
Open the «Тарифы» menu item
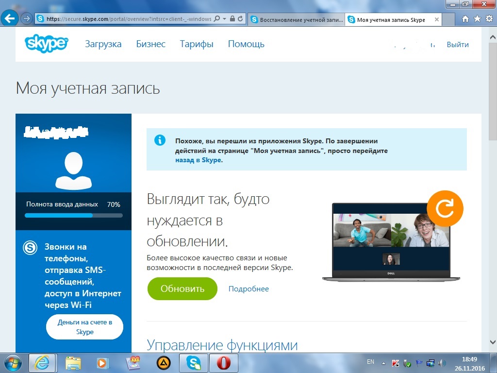tap(196, 44)
